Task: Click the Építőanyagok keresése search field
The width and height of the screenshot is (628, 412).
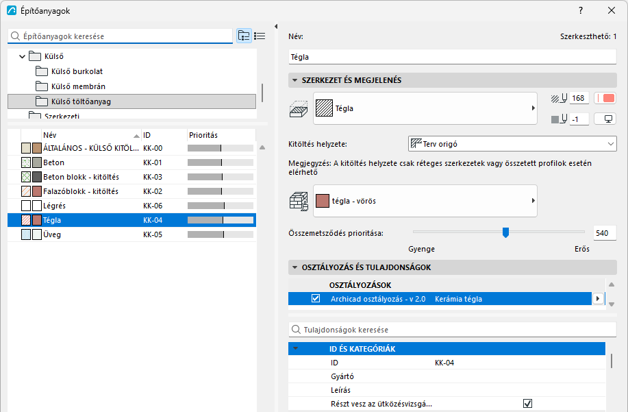Action: (120, 36)
